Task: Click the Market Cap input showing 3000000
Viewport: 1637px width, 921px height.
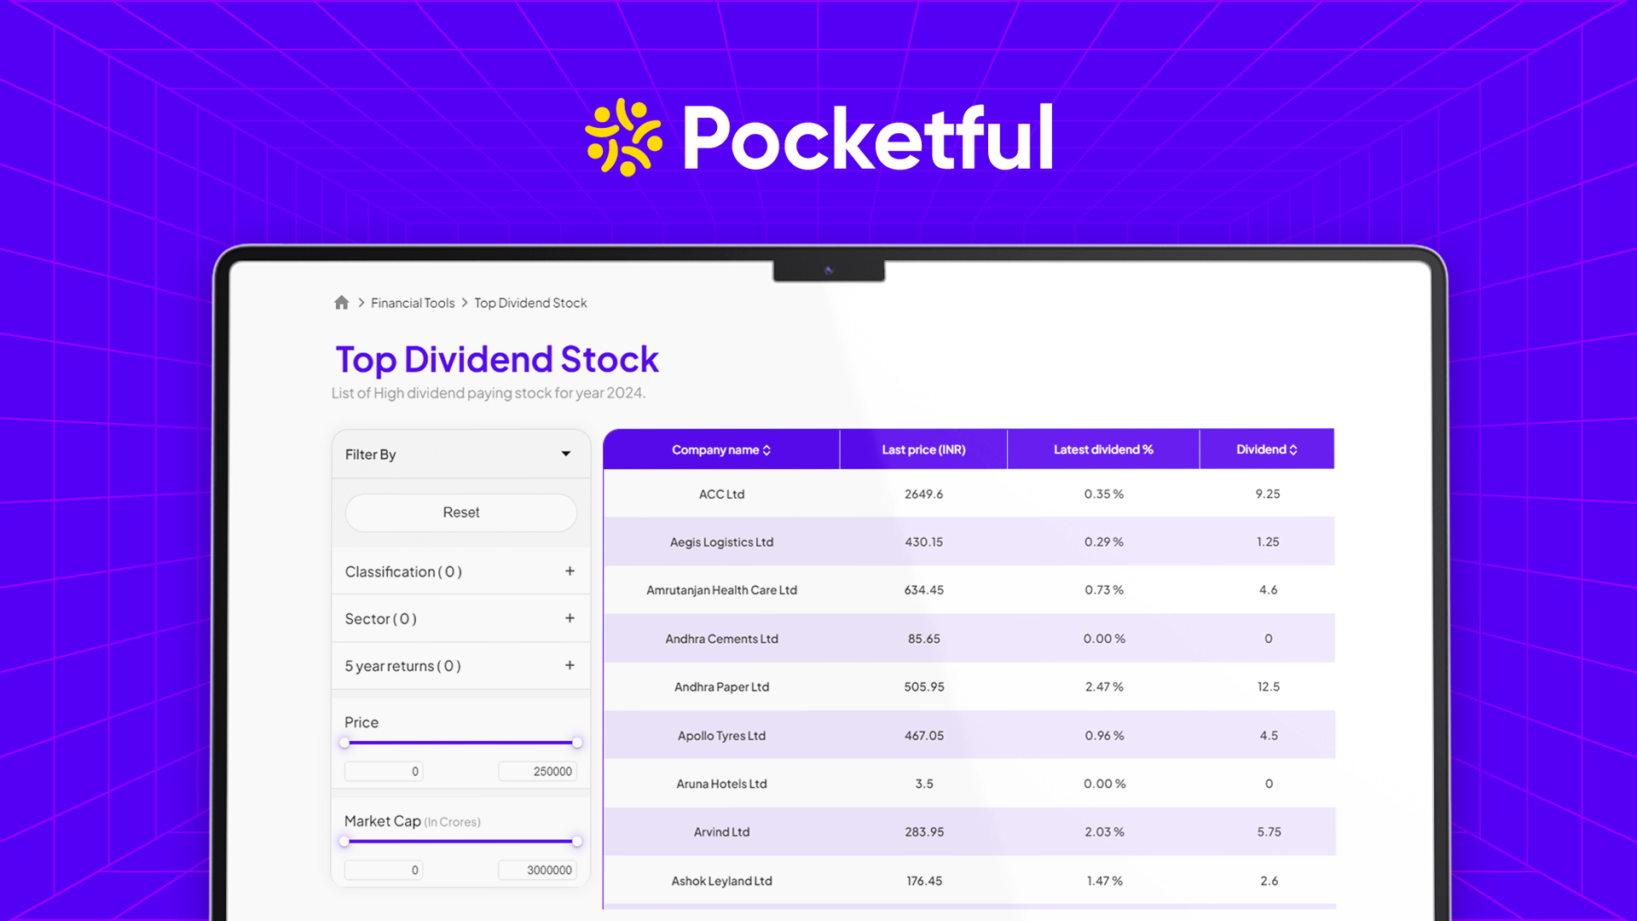Action: 537,870
